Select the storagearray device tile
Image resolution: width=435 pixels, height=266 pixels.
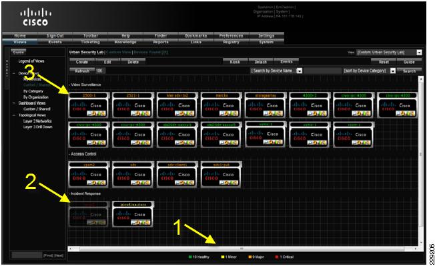click(x=266, y=105)
